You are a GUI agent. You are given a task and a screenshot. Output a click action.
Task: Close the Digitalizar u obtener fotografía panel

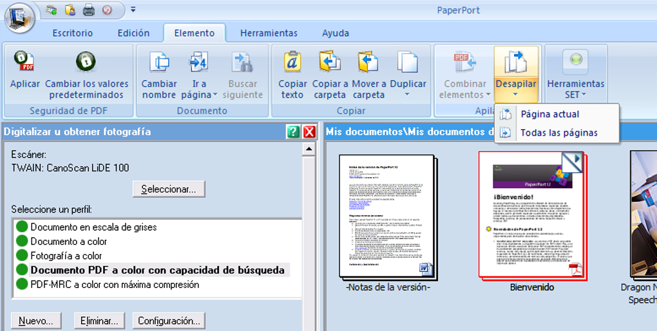[x=309, y=132]
